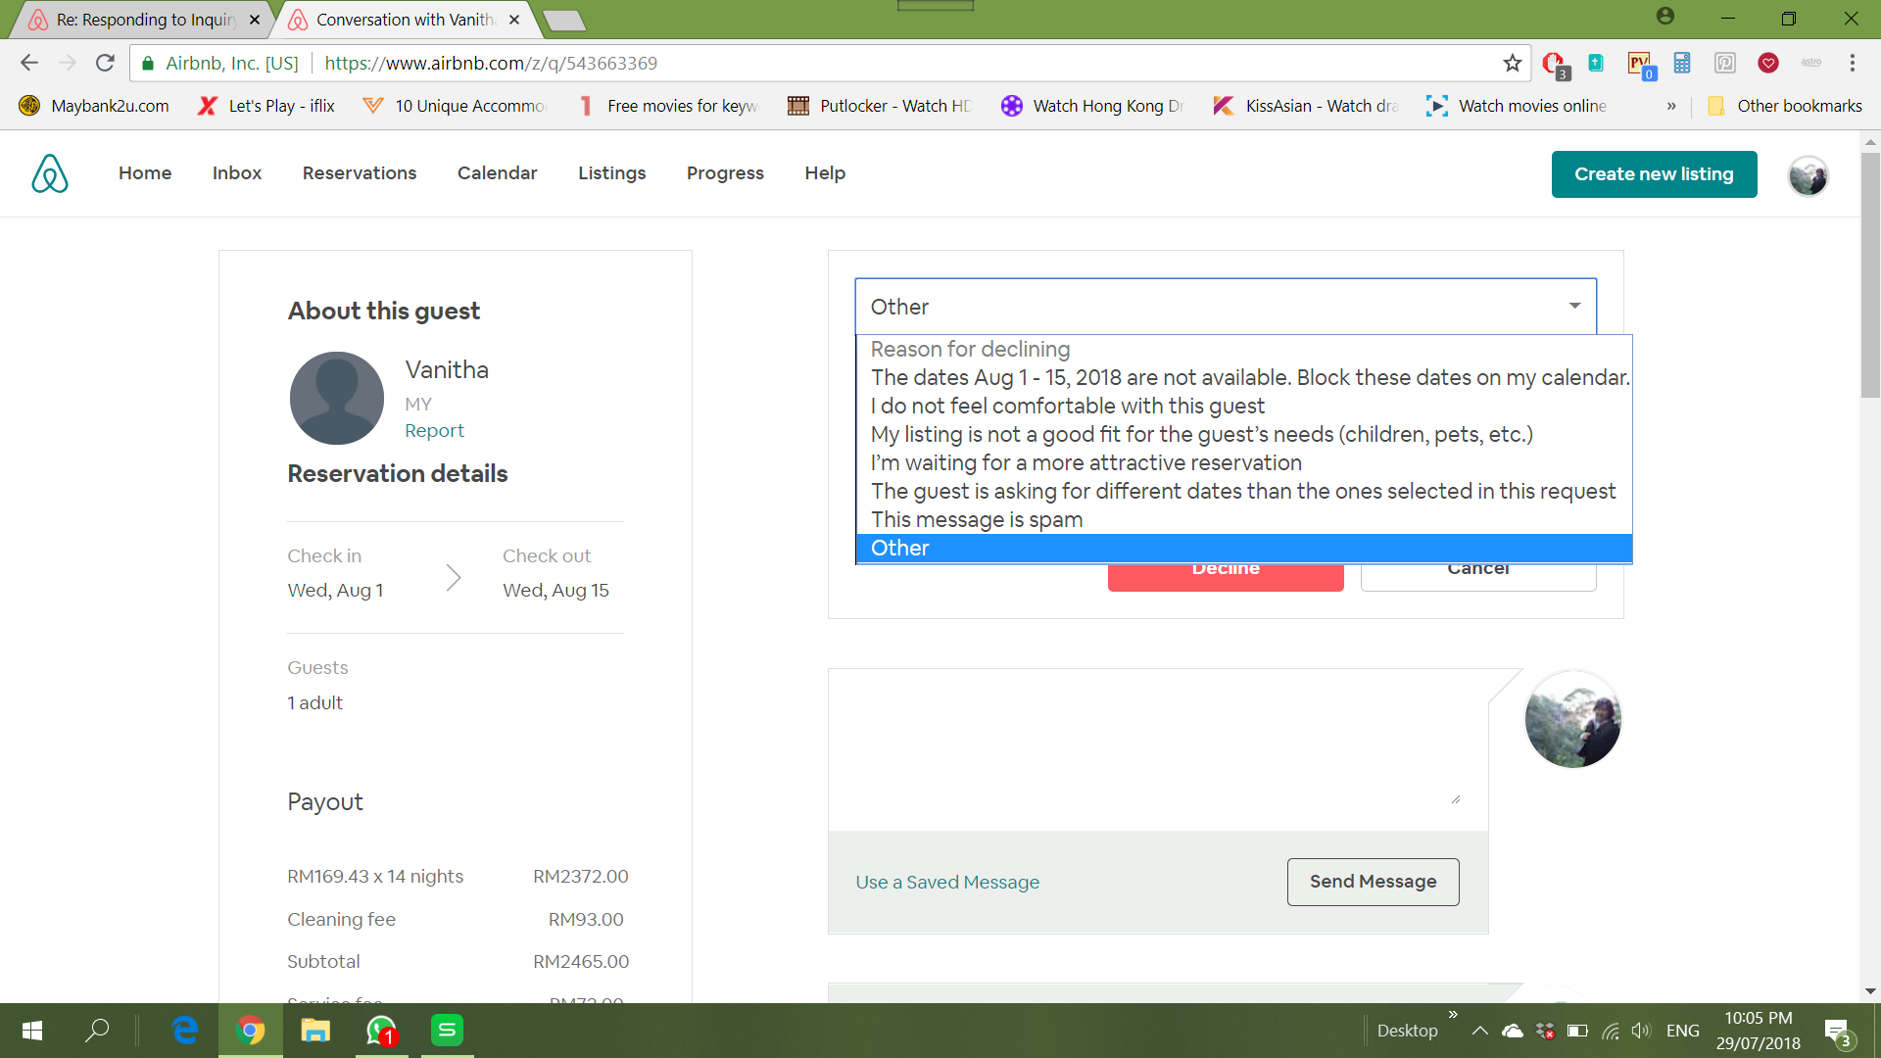Screen dimensions: 1881x1058
Task: Open the Reservations menu item
Action: pos(360,173)
